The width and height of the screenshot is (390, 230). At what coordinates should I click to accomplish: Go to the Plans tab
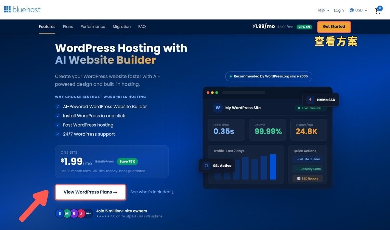pos(68,27)
